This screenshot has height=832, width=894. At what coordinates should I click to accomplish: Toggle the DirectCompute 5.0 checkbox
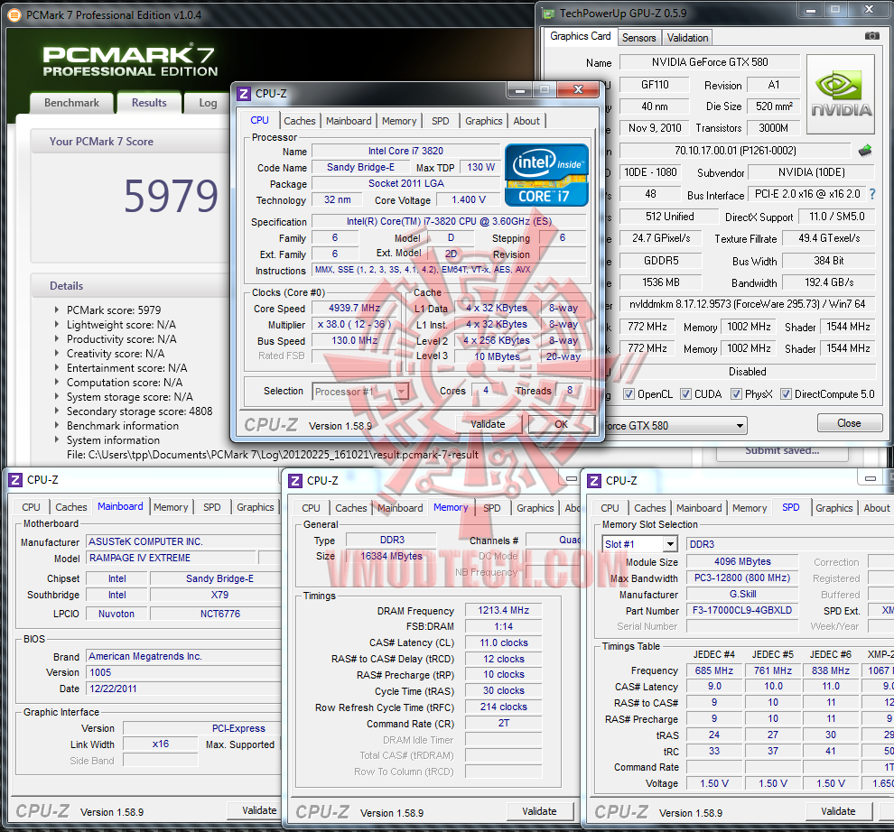[787, 394]
